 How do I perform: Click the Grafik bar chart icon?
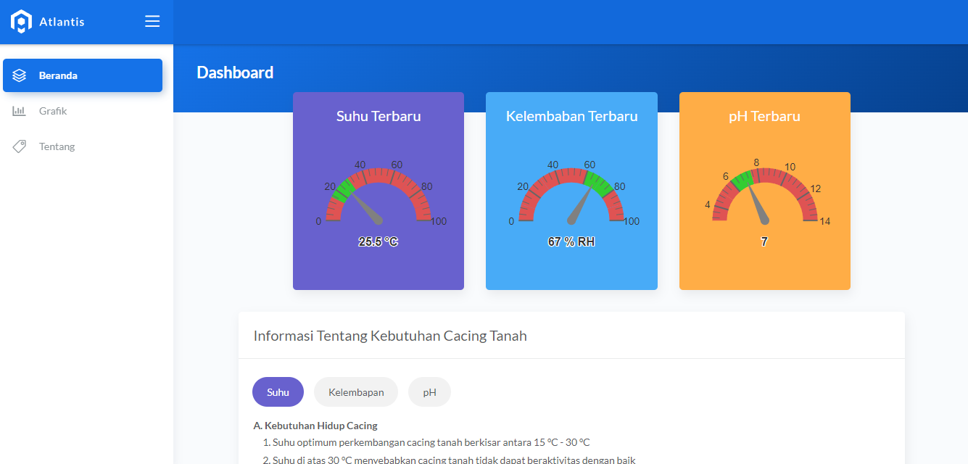(19, 111)
